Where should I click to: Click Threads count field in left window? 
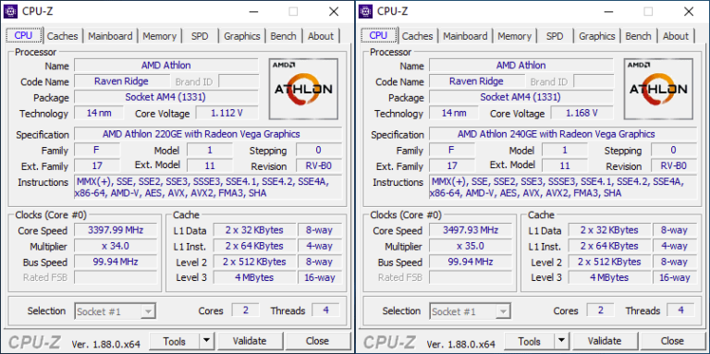(325, 310)
